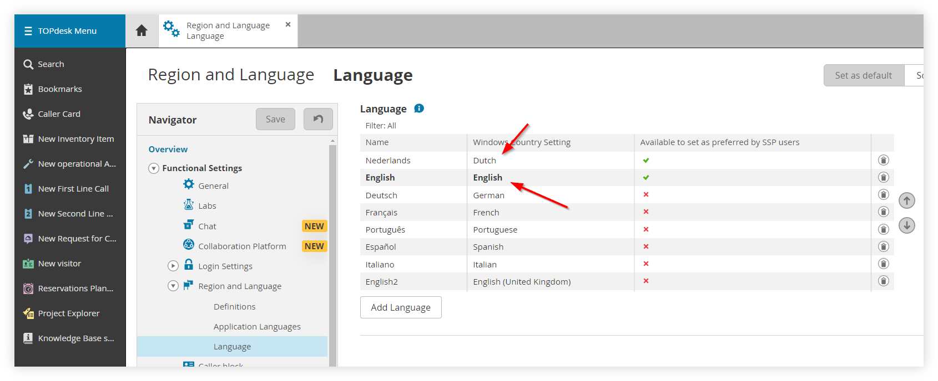
Task: Click the Language info icon
Action: [419, 109]
